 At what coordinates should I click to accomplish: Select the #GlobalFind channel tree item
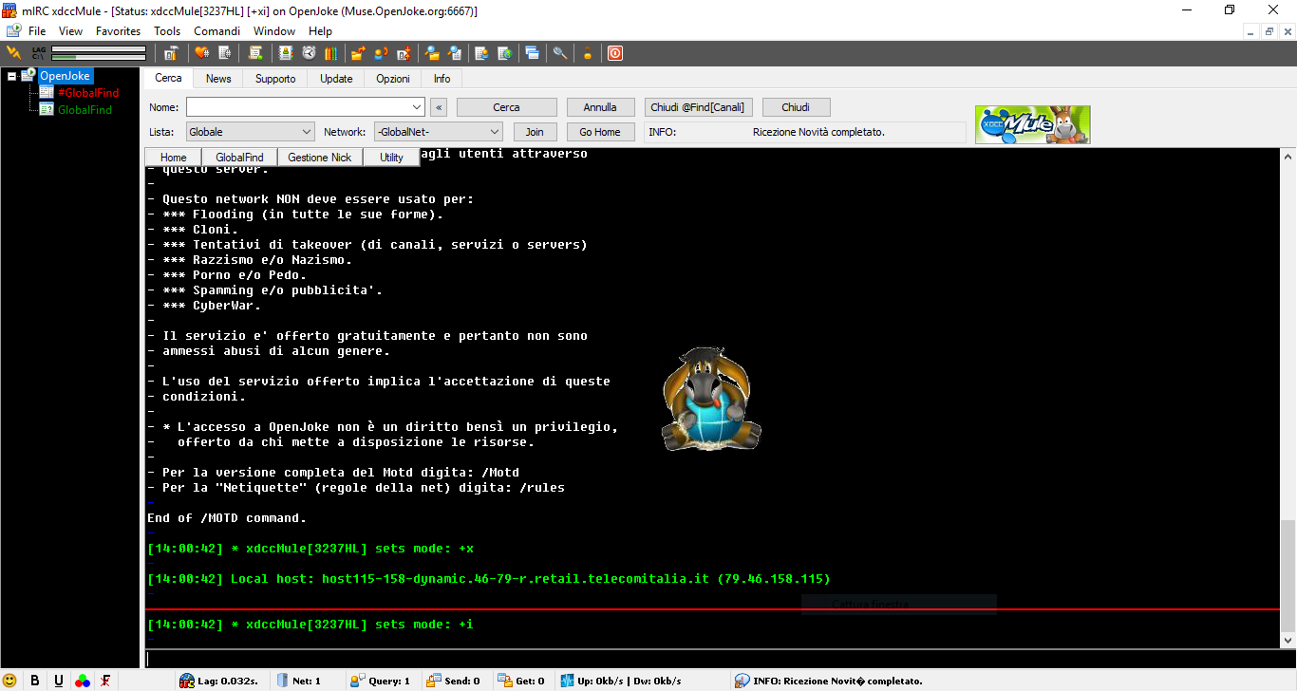point(88,93)
